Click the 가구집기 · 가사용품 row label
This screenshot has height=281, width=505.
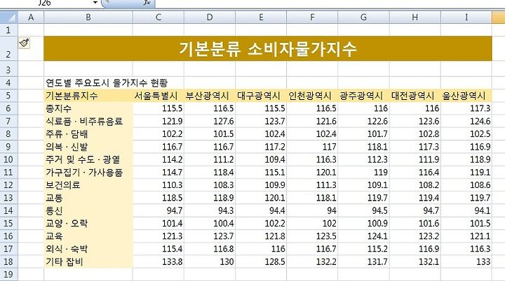[x=88, y=172]
